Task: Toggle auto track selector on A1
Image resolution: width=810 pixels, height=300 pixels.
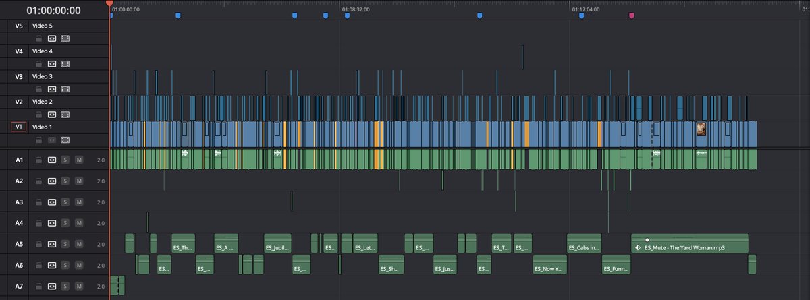Action: pyautogui.click(x=52, y=160)
